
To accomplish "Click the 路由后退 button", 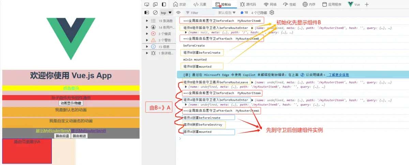I will coord(62,136).
